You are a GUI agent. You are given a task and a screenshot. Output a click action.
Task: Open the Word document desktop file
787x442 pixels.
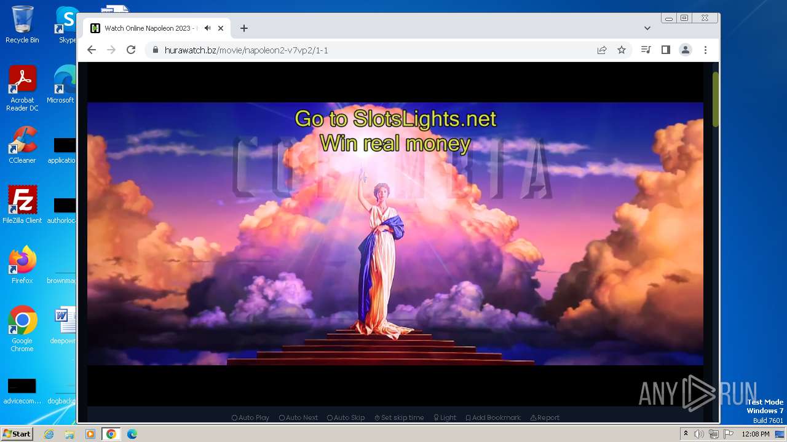(x=63, y=325)
